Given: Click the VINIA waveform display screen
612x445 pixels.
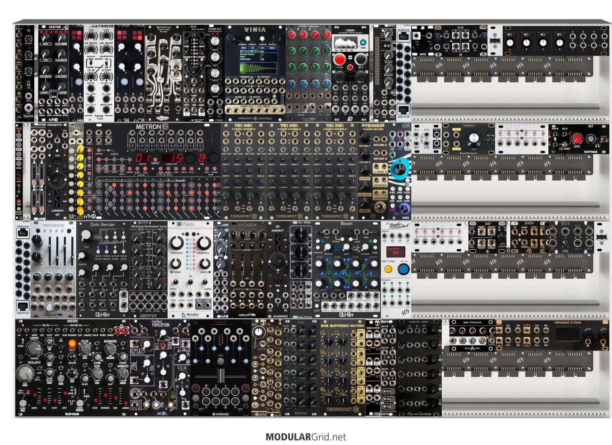Looking at the screenshot, I should tap(258, 61).
